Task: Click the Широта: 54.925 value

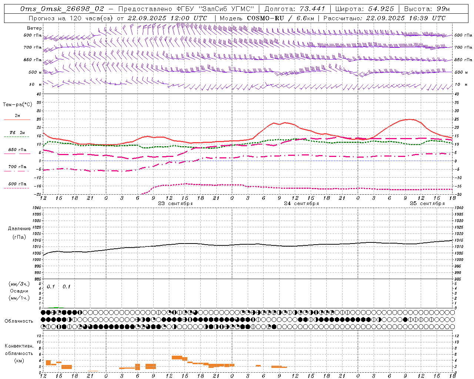Action: click(364, 9)
